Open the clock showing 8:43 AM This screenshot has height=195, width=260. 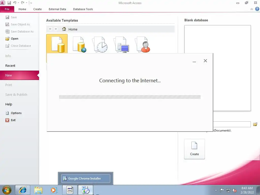point(247,190)
